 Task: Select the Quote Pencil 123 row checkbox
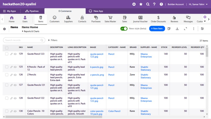click(x=7, y=54)
